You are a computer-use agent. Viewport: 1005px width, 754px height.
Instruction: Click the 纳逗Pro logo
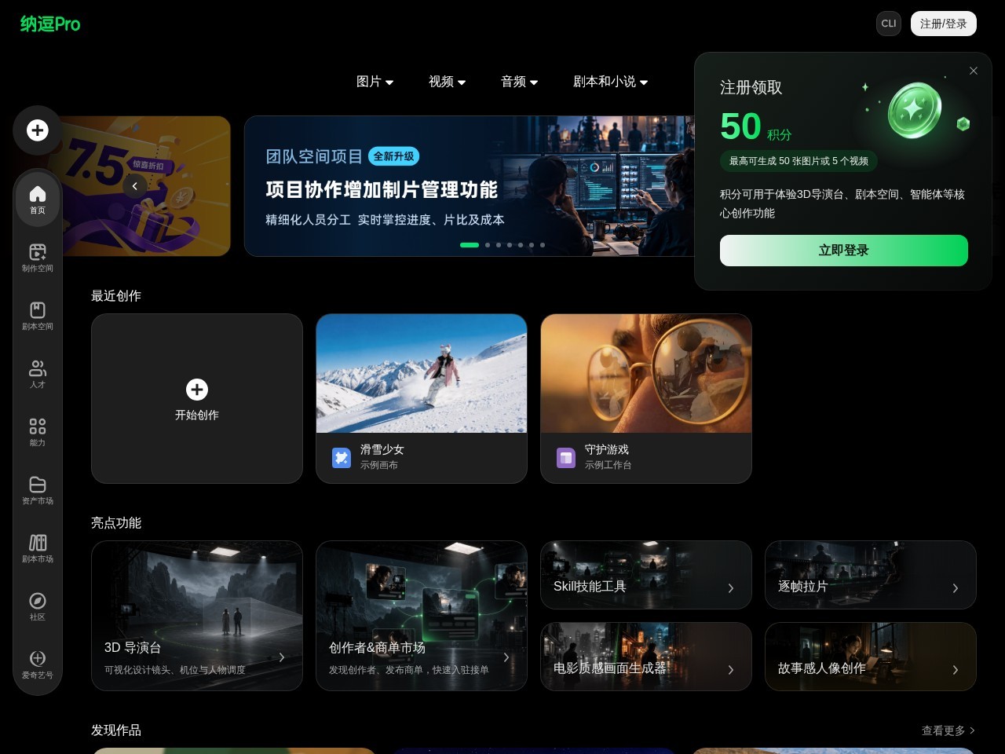click(x=50, y=24)
